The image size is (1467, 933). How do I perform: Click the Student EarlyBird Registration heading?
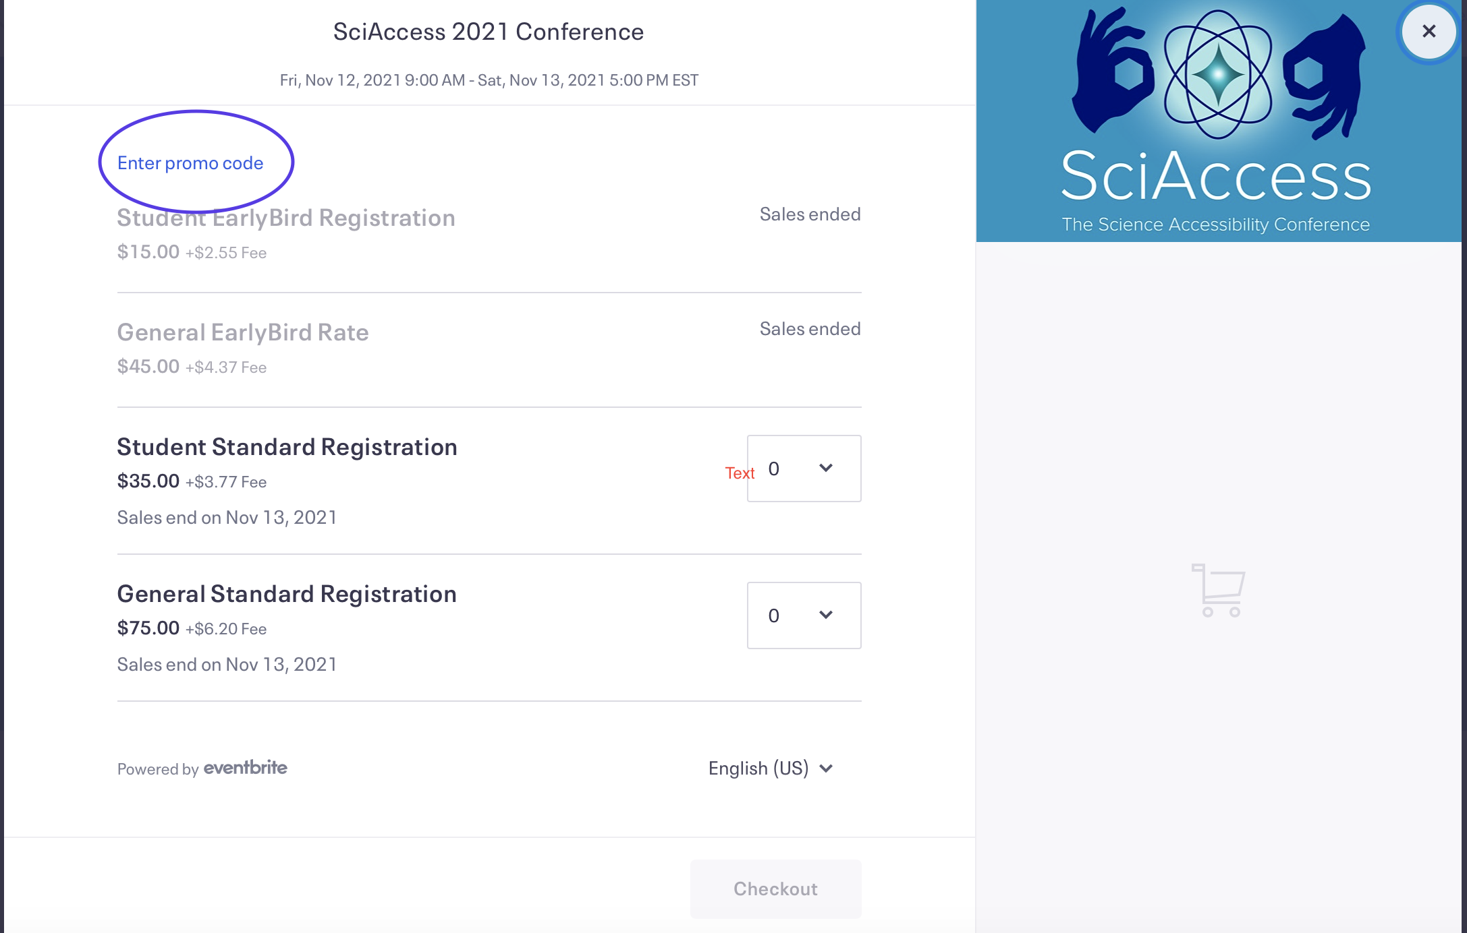coord(286,218)
